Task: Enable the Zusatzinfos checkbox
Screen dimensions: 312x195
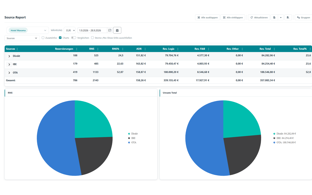Action: [x=43, y=38]
